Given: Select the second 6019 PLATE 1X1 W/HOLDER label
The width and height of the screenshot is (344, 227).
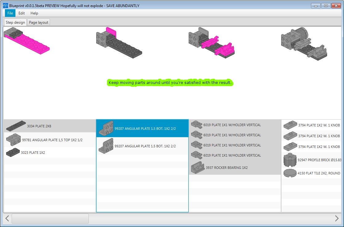Looking at the screenshot, I should [232, 135].
